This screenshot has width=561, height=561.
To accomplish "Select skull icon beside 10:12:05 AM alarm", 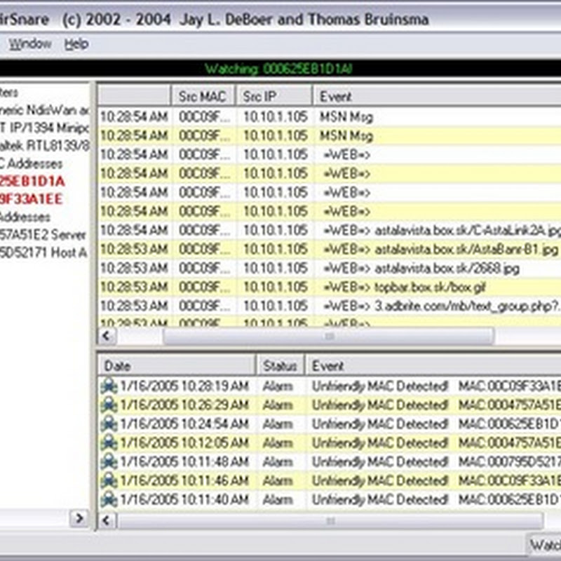I will click(x=109, y=443).
